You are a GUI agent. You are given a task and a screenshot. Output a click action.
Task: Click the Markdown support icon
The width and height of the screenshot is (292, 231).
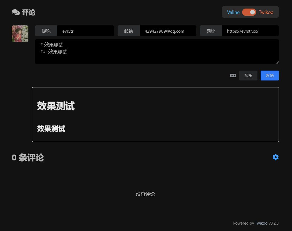[233, 75]
